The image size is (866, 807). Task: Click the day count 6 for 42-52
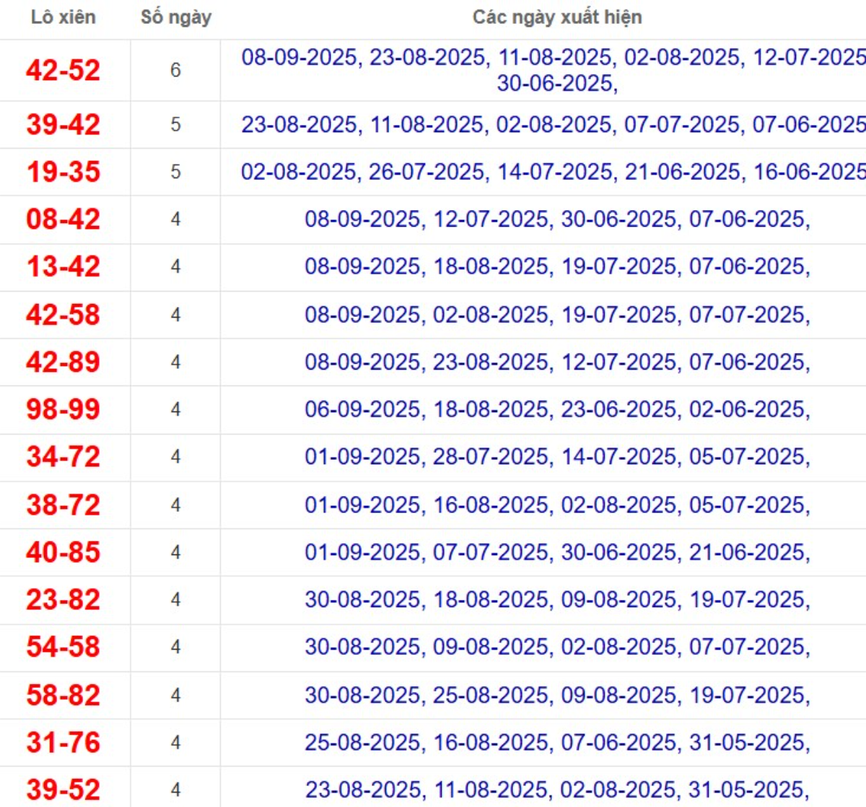[x=175, y=70]
